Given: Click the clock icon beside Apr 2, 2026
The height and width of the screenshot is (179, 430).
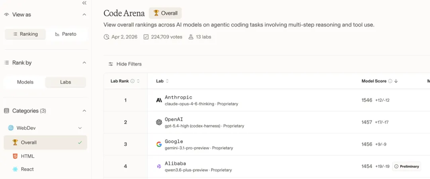Looking at the screenshot, I should (106, 37).
